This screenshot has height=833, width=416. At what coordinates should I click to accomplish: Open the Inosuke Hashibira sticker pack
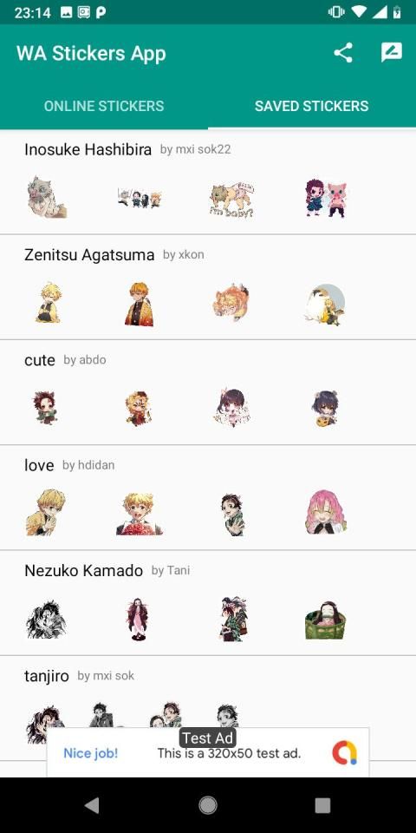pyautogui.click(x=208, y=181)
